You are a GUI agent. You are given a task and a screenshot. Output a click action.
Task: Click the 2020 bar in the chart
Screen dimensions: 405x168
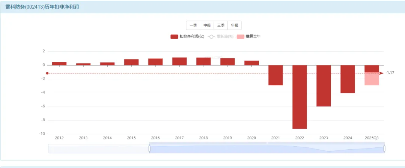pos(252,63)
